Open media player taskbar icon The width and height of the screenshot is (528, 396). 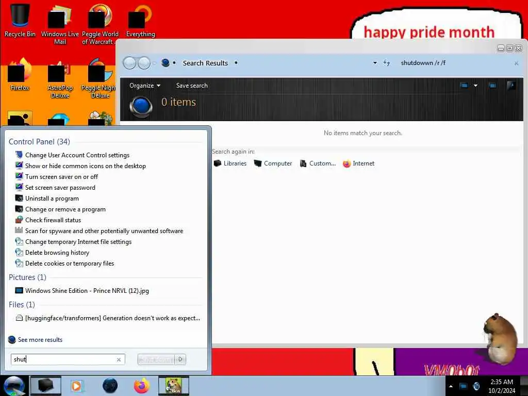(77, 386)
